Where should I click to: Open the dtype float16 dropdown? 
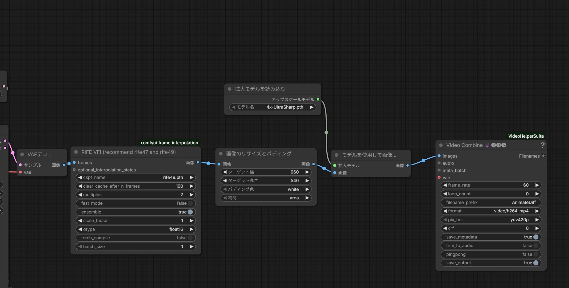pos(136,229)
